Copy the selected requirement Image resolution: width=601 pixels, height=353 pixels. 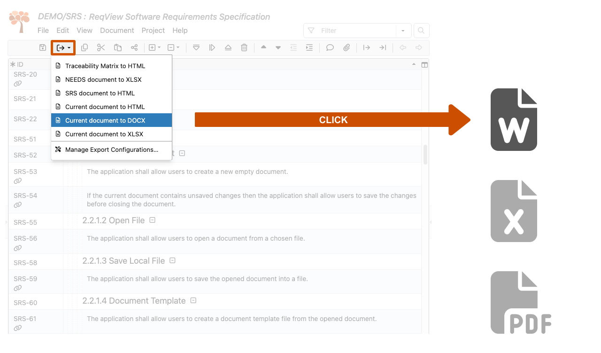(85, 47)
